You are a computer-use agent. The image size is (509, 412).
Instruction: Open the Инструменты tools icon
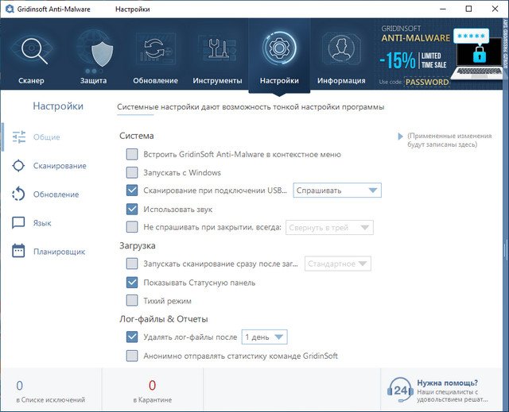click(x=217, y=48)
